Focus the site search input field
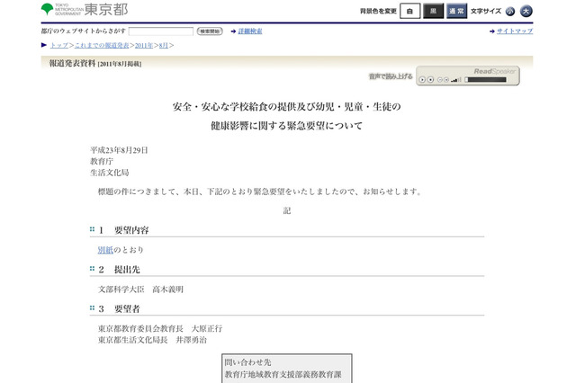This screenshot has width=576, height=383. [161, 31]
